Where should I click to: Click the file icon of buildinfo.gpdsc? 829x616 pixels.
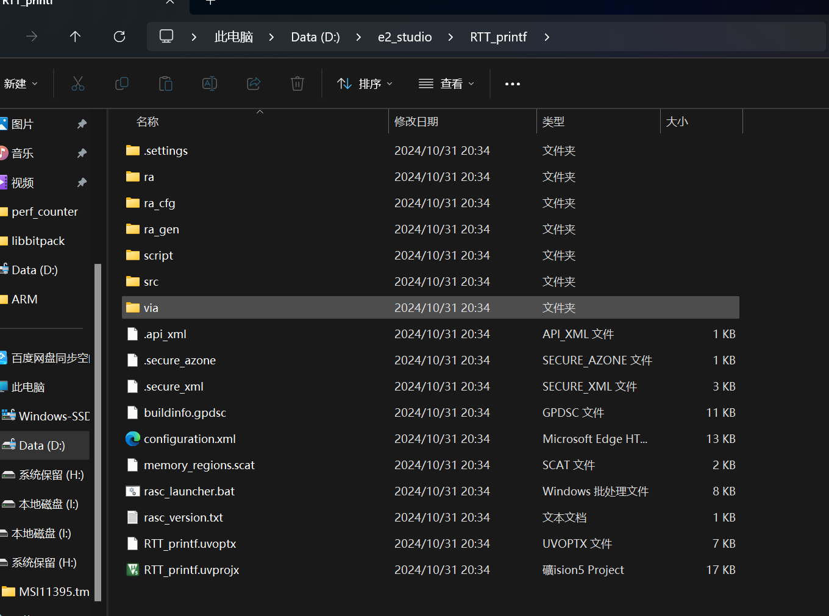coord(132,412)
